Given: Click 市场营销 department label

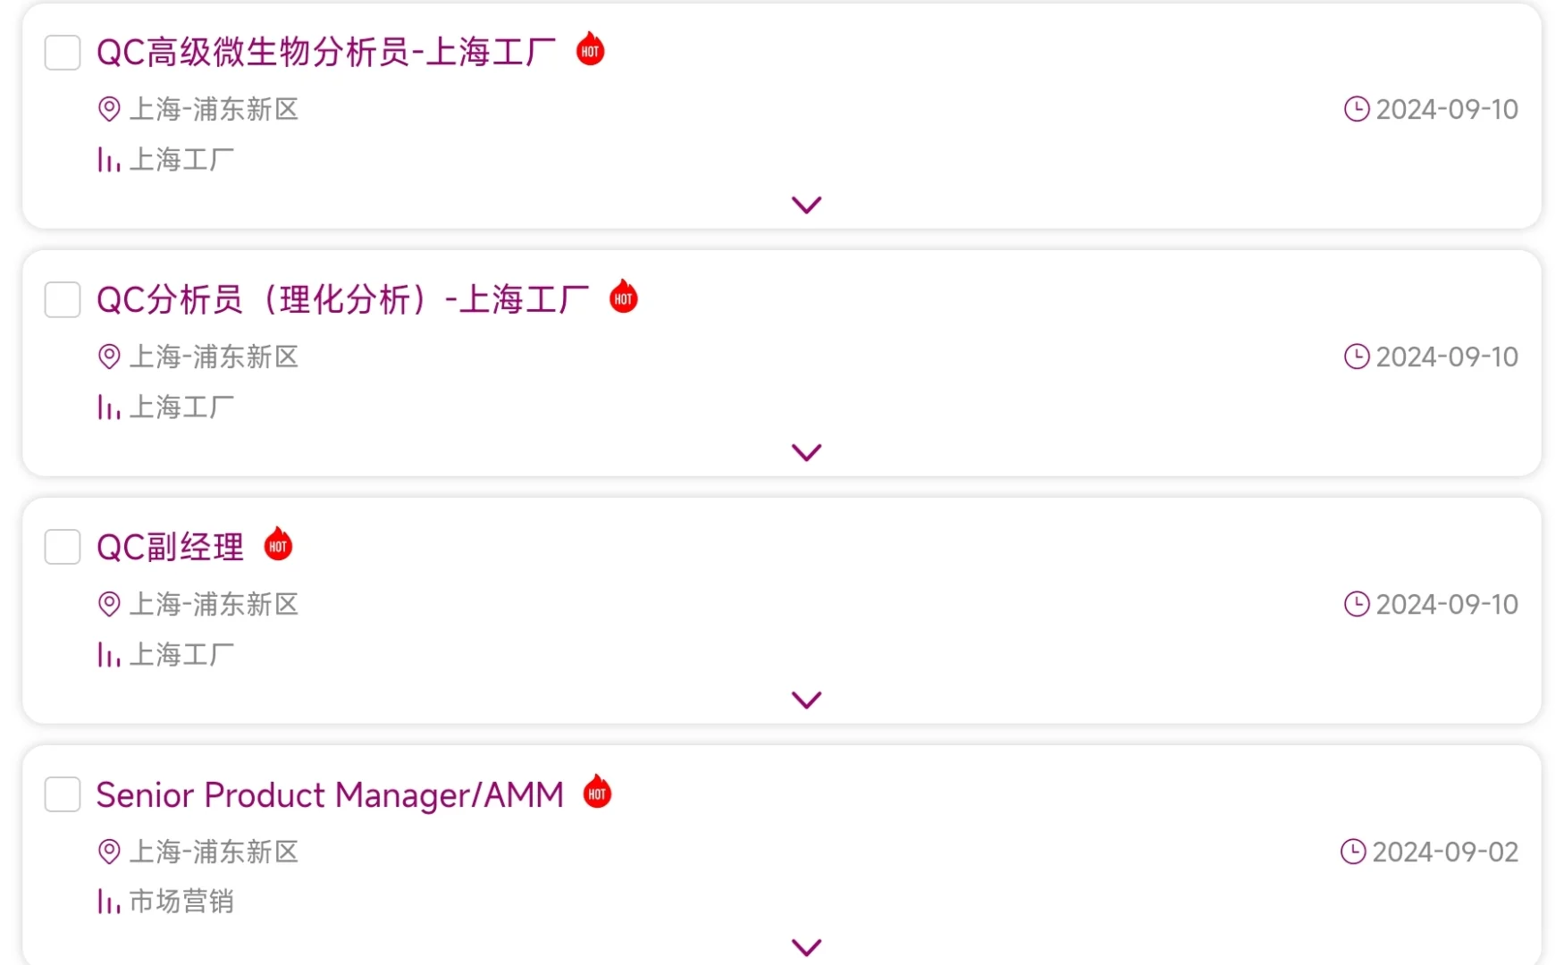Looking at the screenshot, I should coord(181,902).
